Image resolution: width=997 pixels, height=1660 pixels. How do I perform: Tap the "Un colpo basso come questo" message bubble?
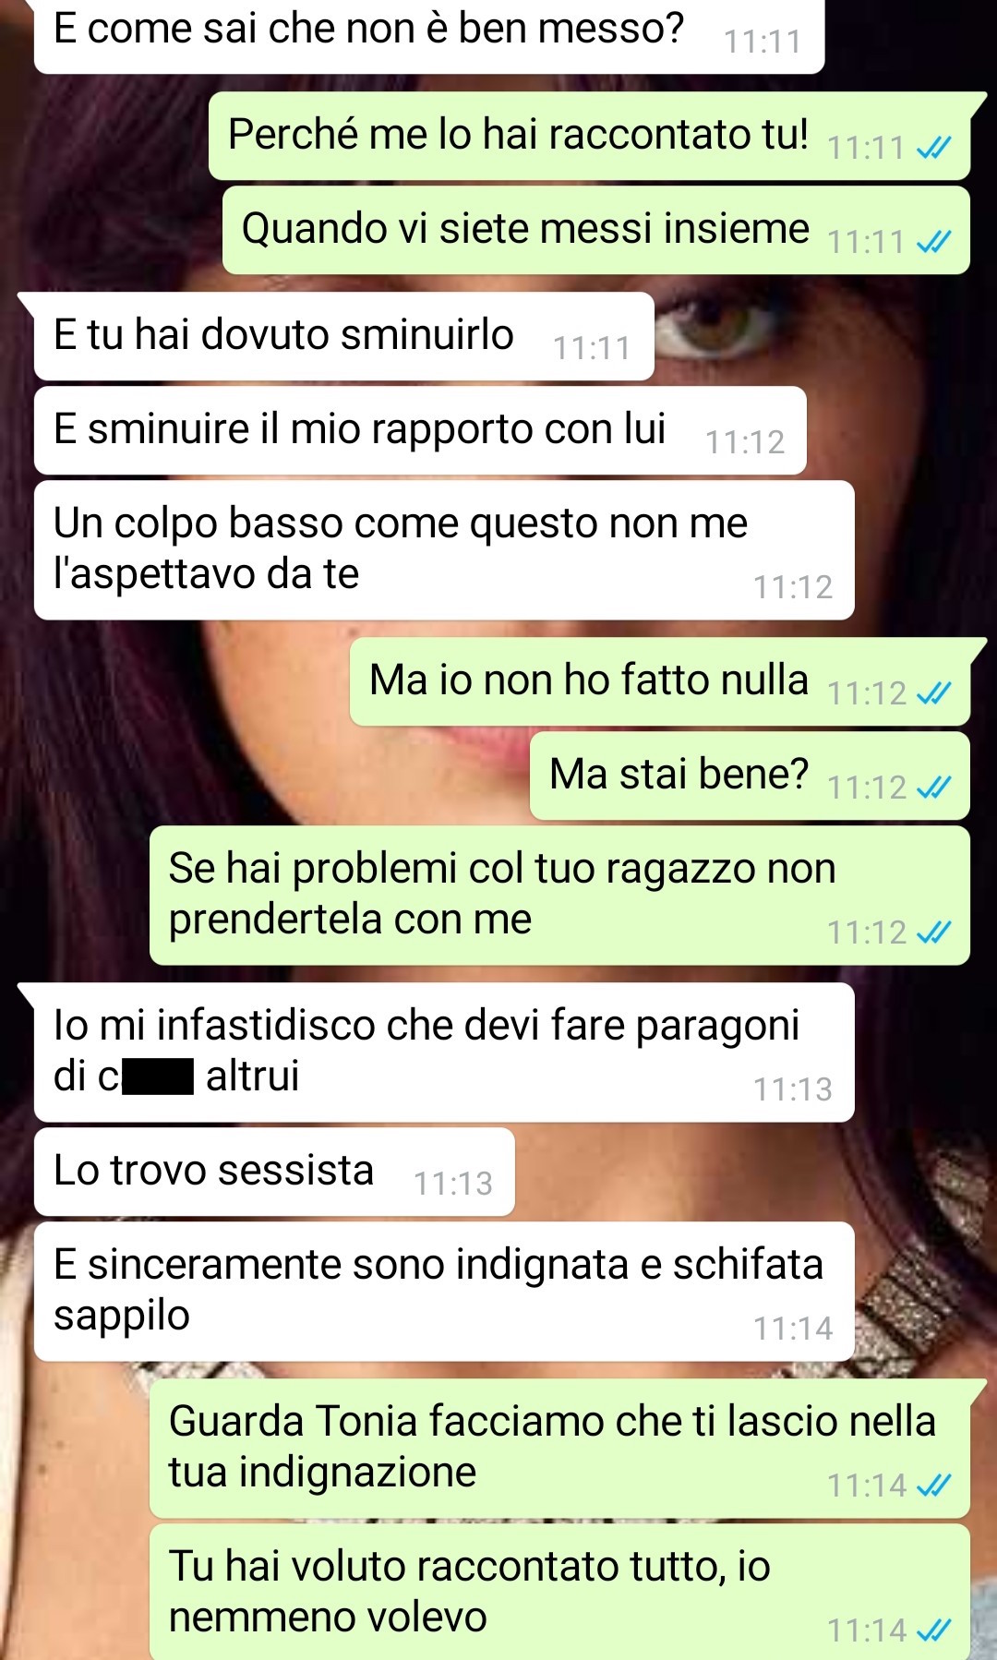coord(444,549)
